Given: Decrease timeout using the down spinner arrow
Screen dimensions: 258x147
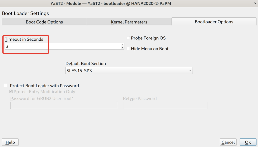Looking at the screenshot, I should tap(122, 48).
